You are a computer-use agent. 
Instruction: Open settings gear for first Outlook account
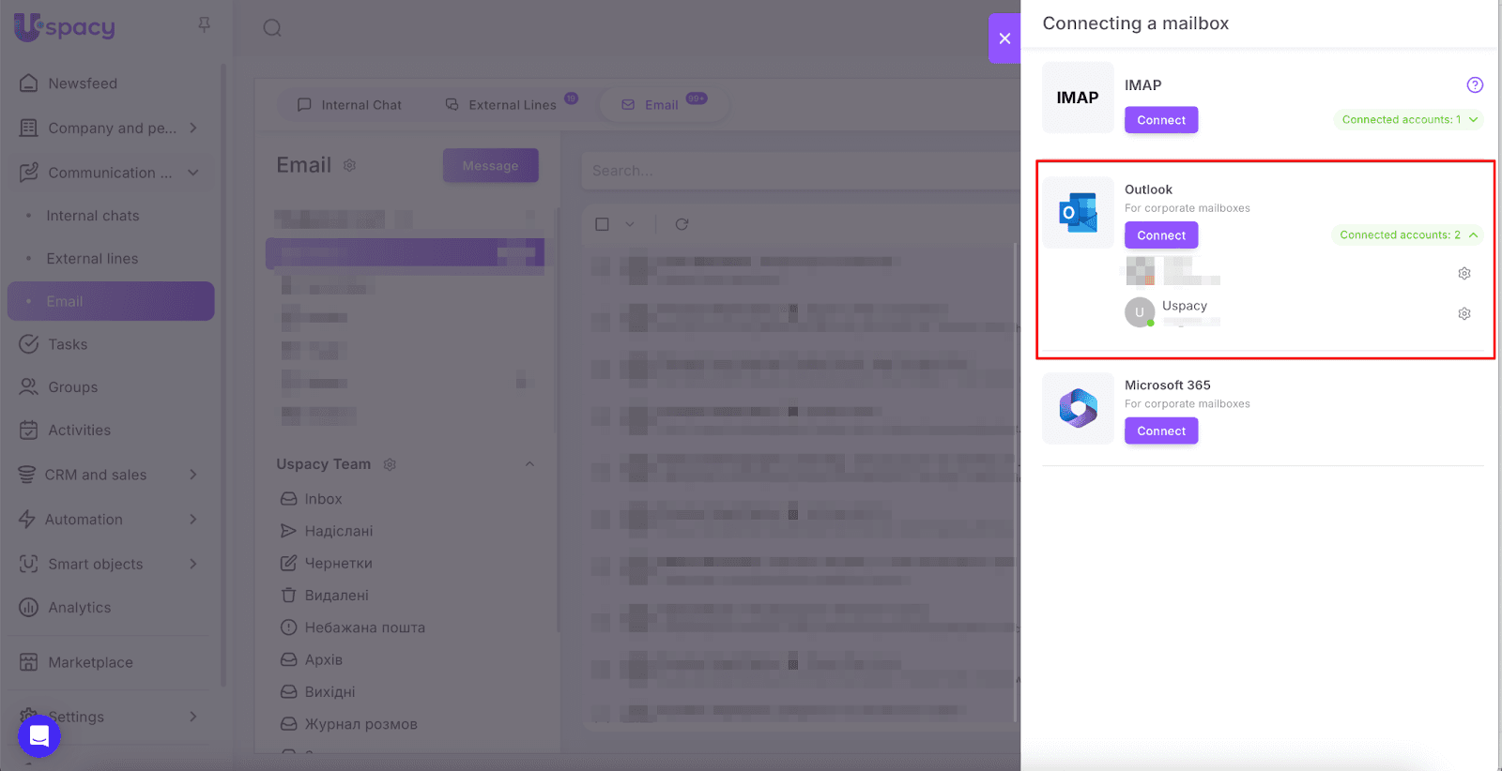(1464, 273)
